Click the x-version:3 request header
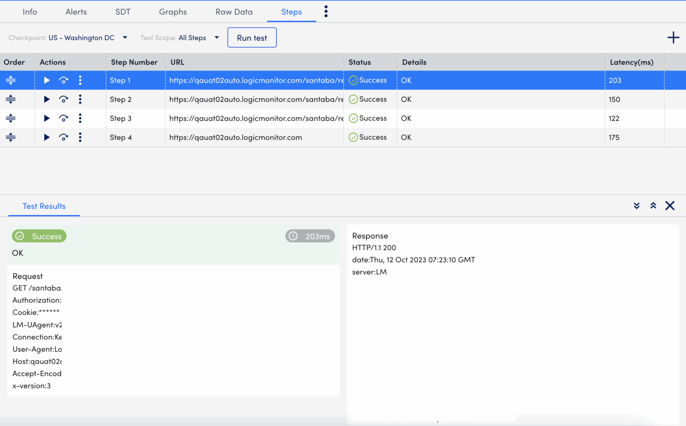The width and height of the screenshot is (686, 426). pos(32,386)
